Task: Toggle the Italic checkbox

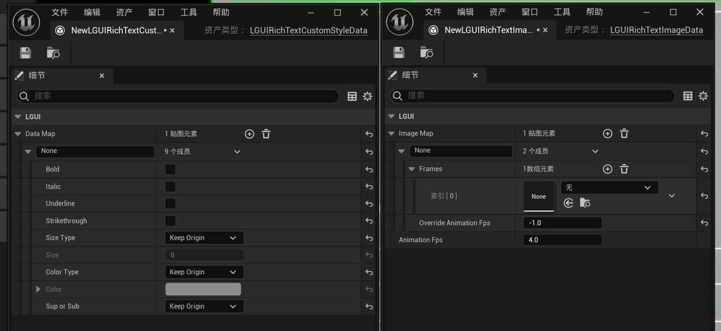Action: tap(170, 187)
